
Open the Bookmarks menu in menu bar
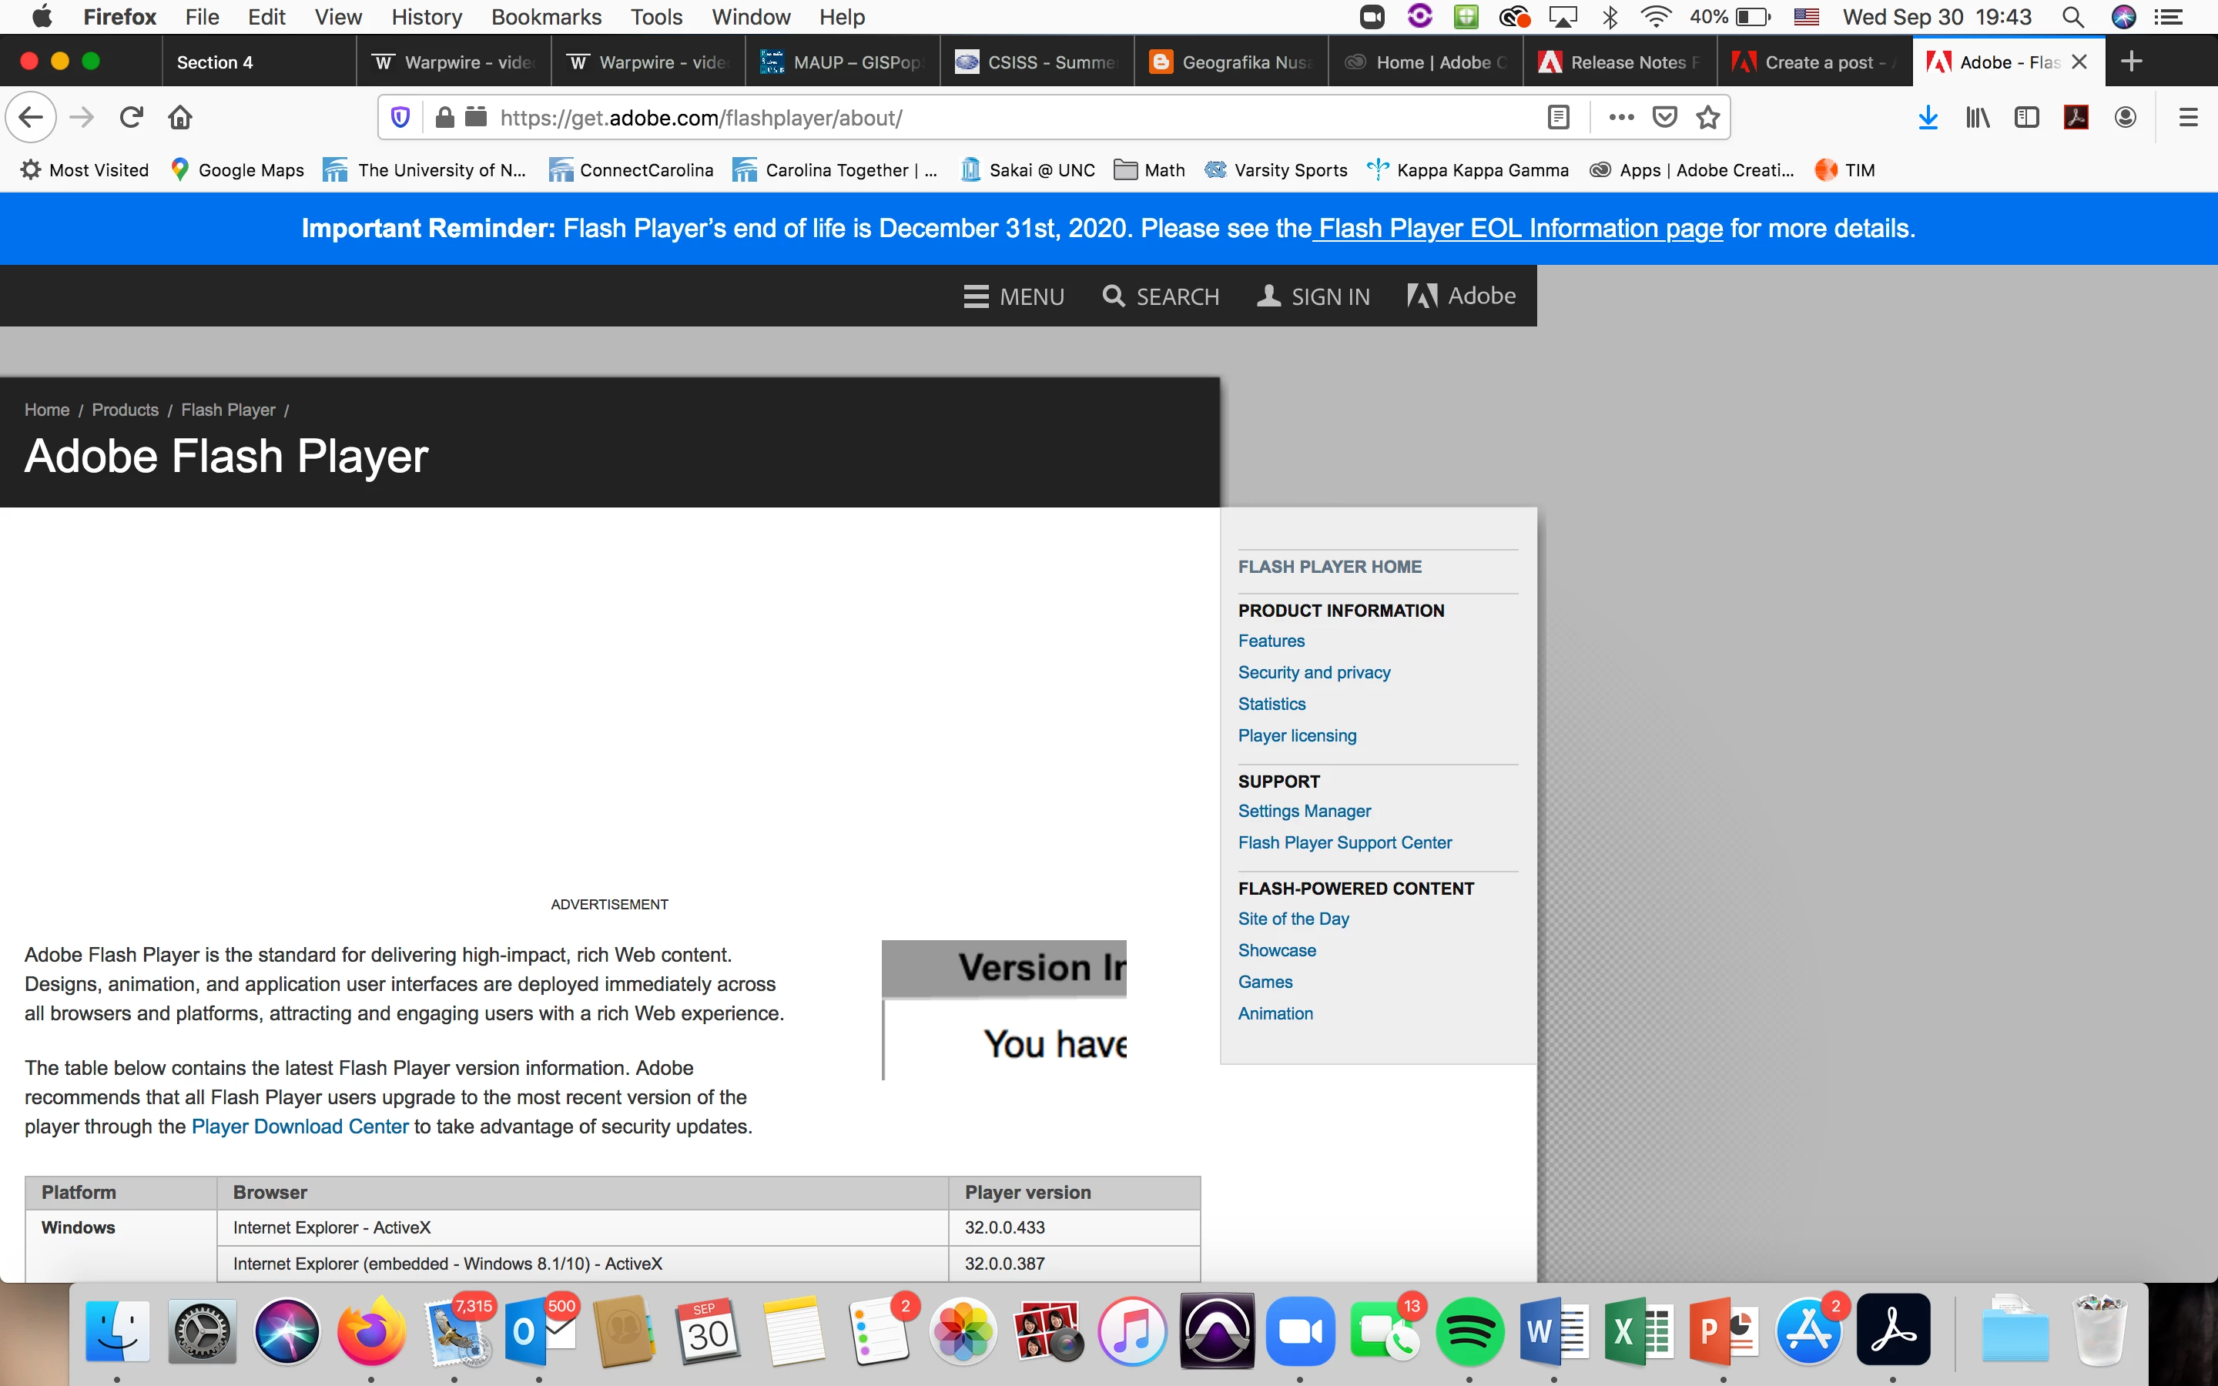point(545,16)
